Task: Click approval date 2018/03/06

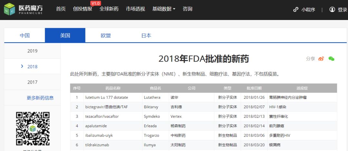Action: [x=254, y=136]
